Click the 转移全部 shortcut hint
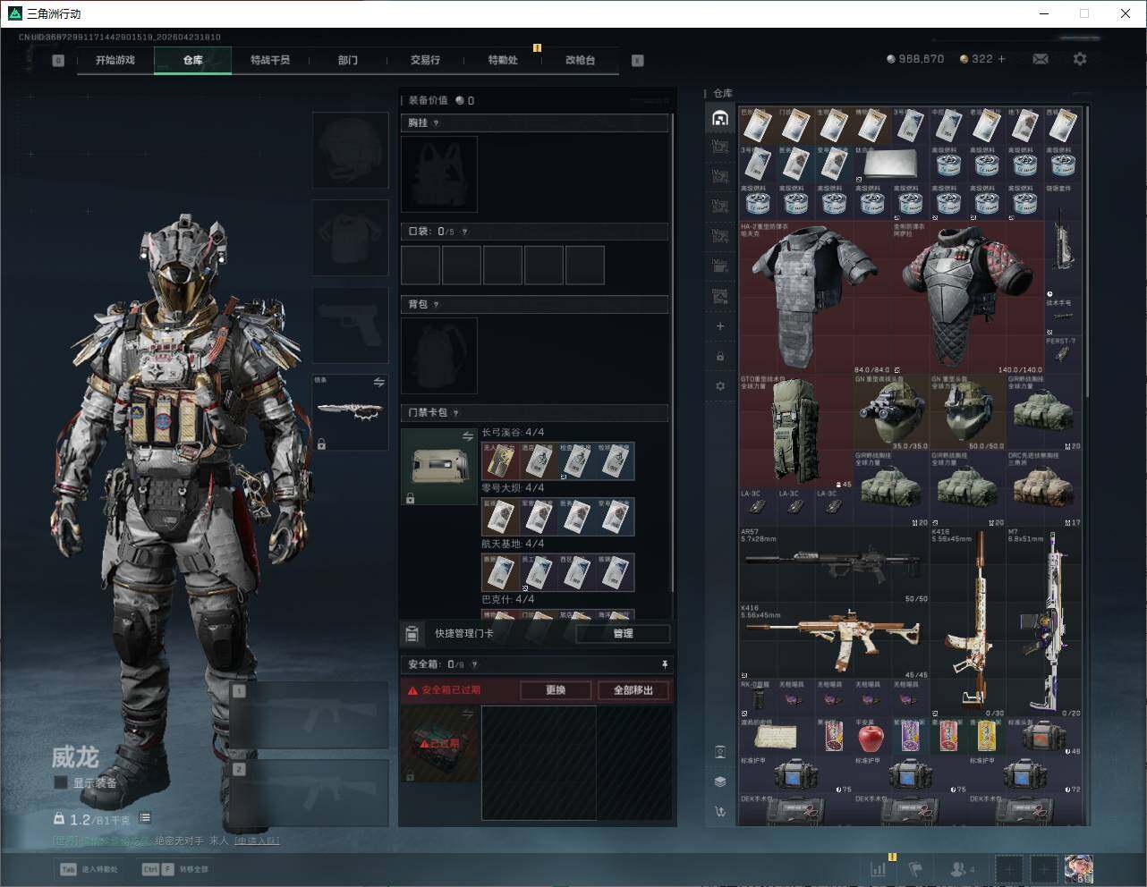 pos(175,869)
